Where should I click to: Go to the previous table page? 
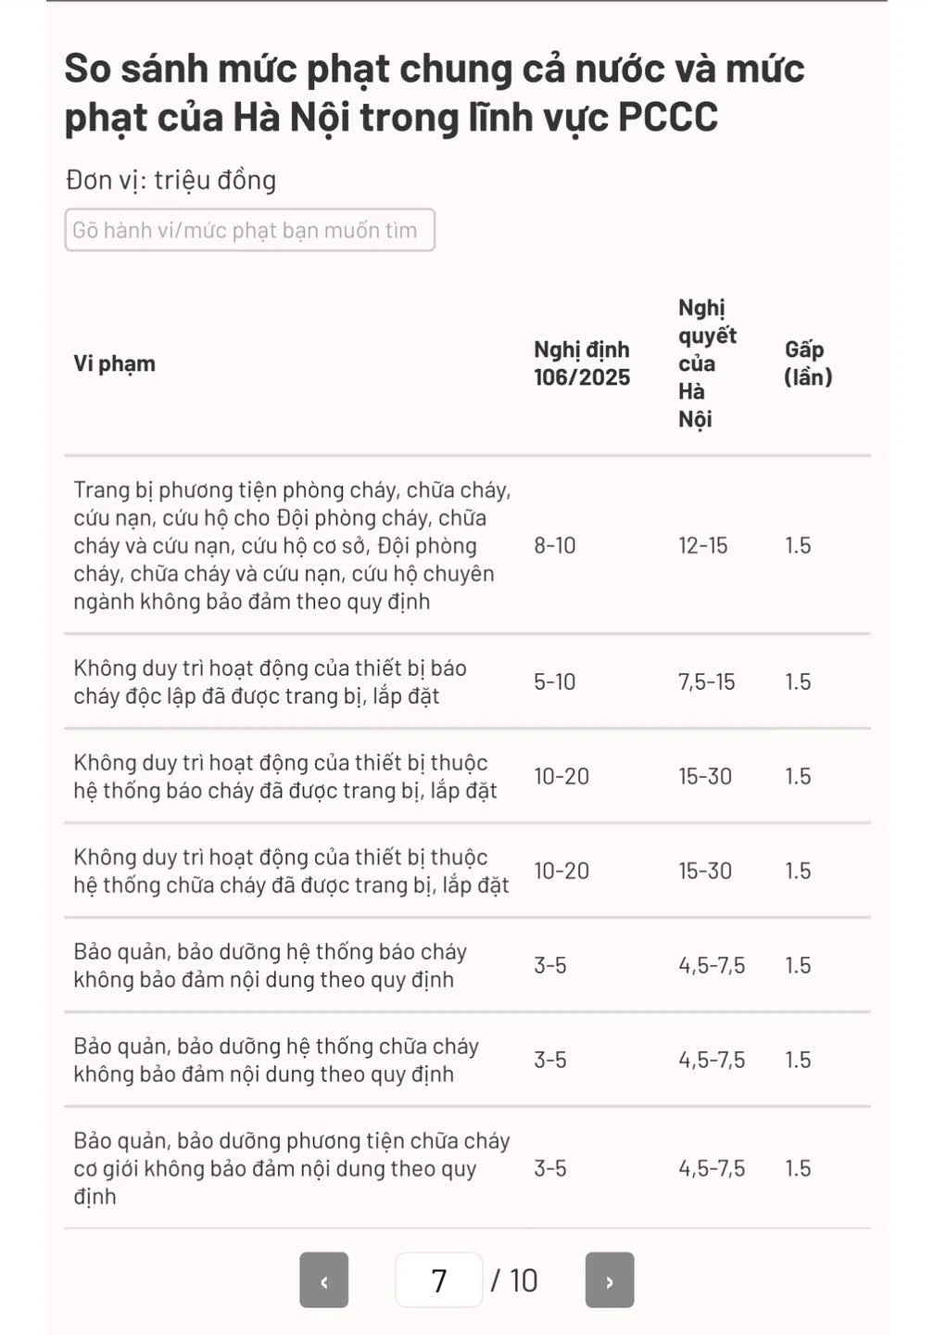323,1280
